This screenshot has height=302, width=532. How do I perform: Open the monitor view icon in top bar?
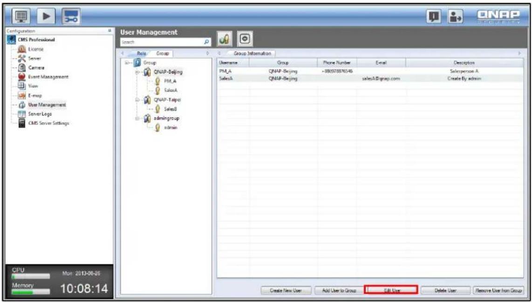[x=22, y=17]
